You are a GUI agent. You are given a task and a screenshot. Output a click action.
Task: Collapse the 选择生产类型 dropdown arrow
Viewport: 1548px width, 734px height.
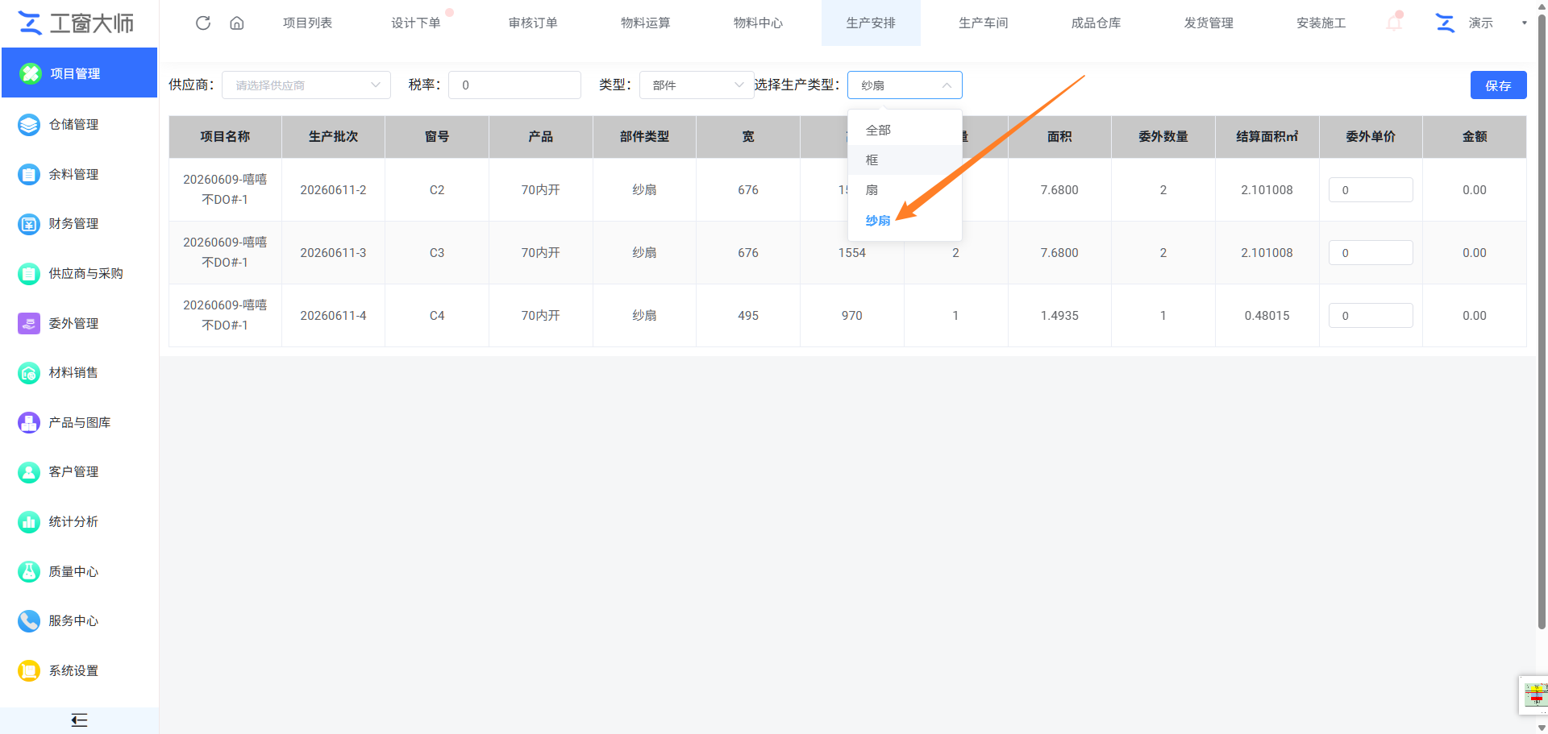pos(947,85)
